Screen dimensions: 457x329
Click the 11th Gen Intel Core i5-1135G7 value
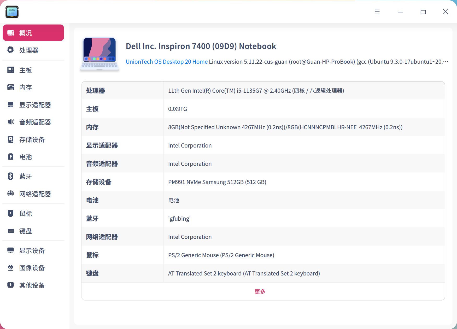point(256,91)
